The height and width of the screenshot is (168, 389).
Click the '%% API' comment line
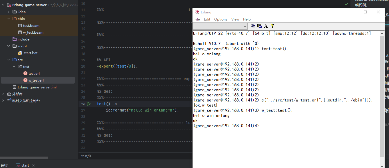[103, 60]
